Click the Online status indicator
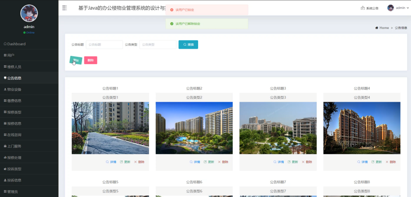This screenshot has height=197, width=411. 29,33
